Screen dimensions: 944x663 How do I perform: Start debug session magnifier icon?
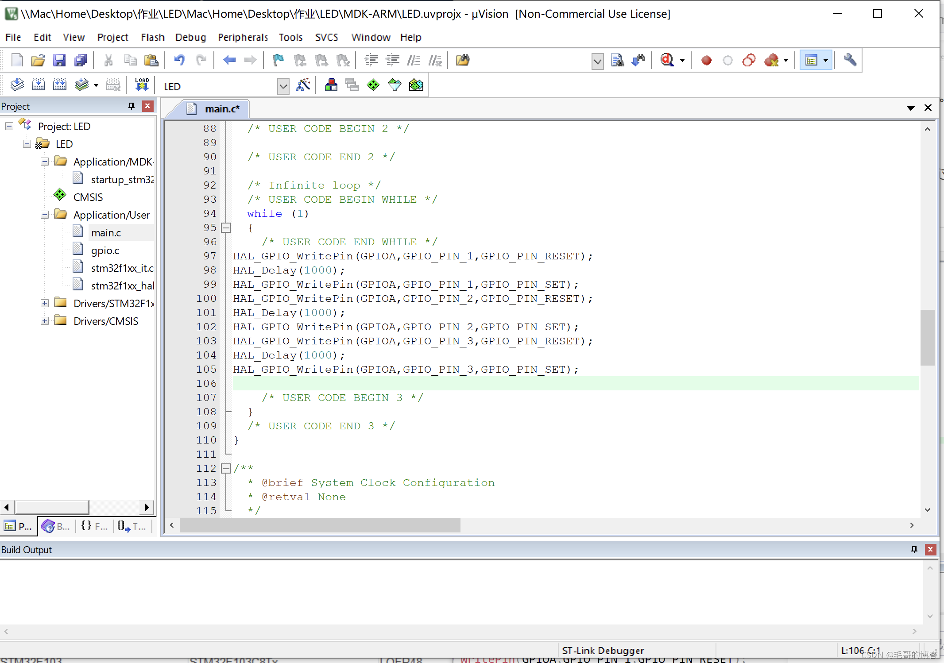click(667, 60)
